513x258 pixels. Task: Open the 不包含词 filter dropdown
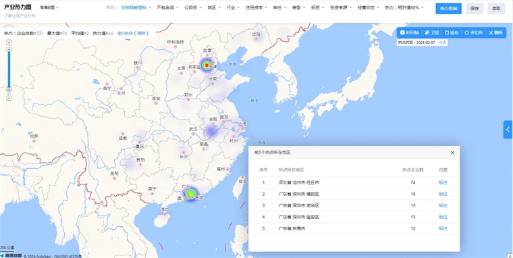167,7
